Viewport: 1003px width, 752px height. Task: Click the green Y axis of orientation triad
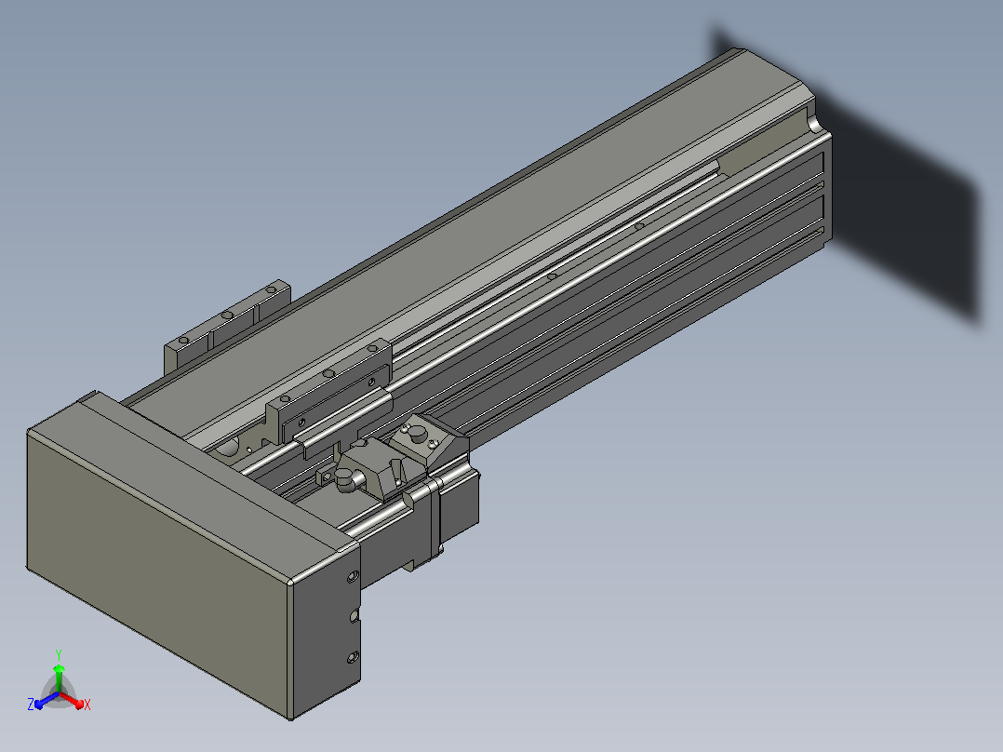click(59, 676)
